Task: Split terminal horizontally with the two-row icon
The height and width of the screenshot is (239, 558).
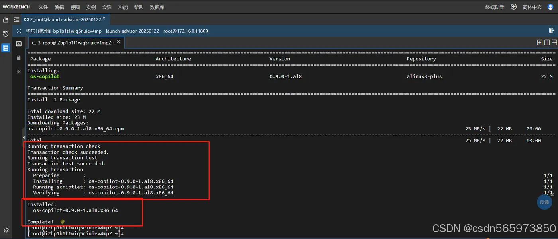Action: click(554, 42)
